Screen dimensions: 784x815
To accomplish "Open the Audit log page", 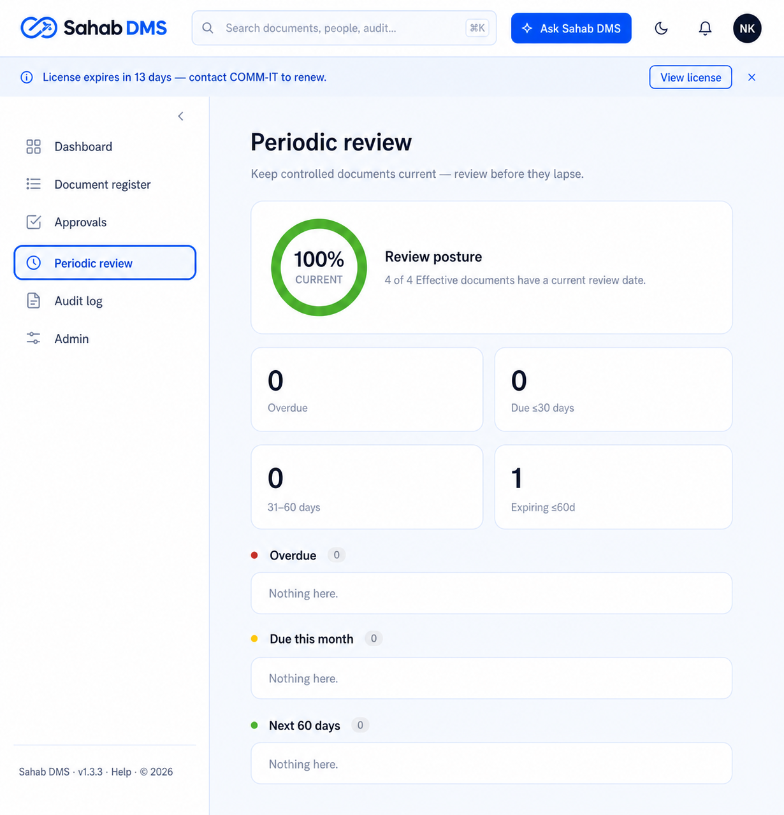I will pyautogui.click(x=105, y=301).
